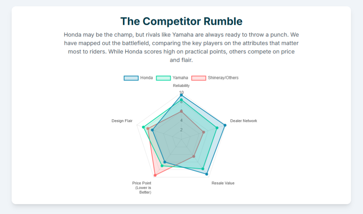This screenshot has width=363, height=214.
Task: Click Honda's Reliability data point
Action: pyautogui.click(x=181, y=95)
